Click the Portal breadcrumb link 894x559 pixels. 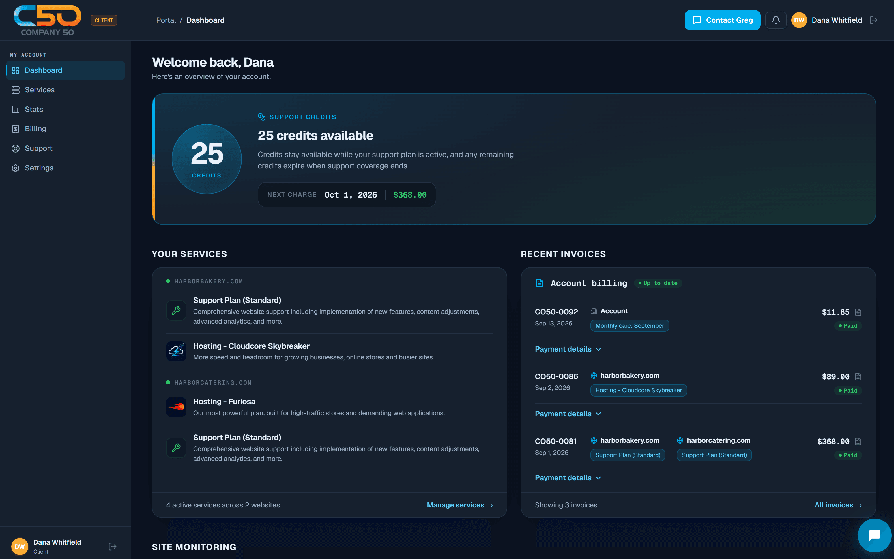click(166, 20)
